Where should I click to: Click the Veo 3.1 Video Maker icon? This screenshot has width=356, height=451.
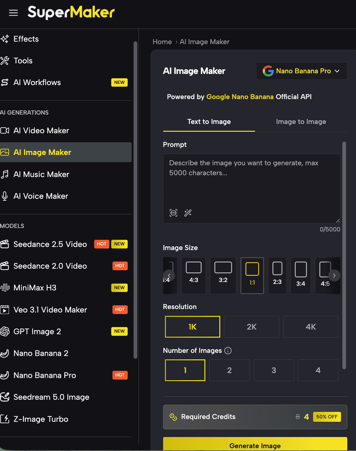click(5, 310)
